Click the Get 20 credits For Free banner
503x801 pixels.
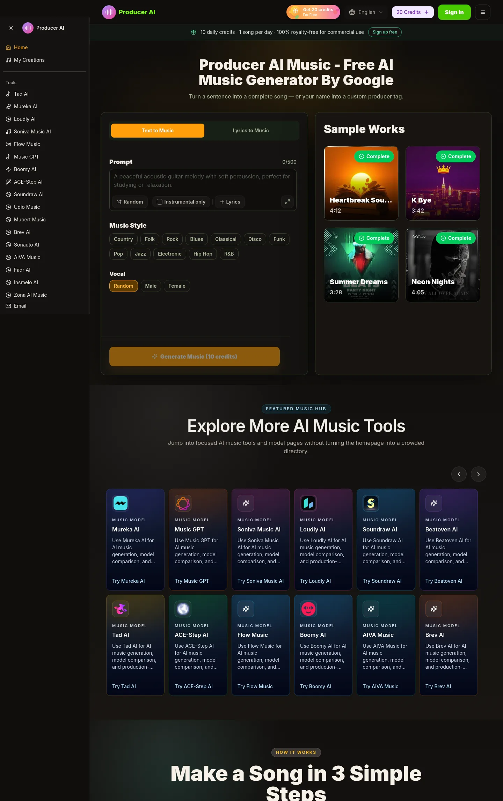click(313, 12)
